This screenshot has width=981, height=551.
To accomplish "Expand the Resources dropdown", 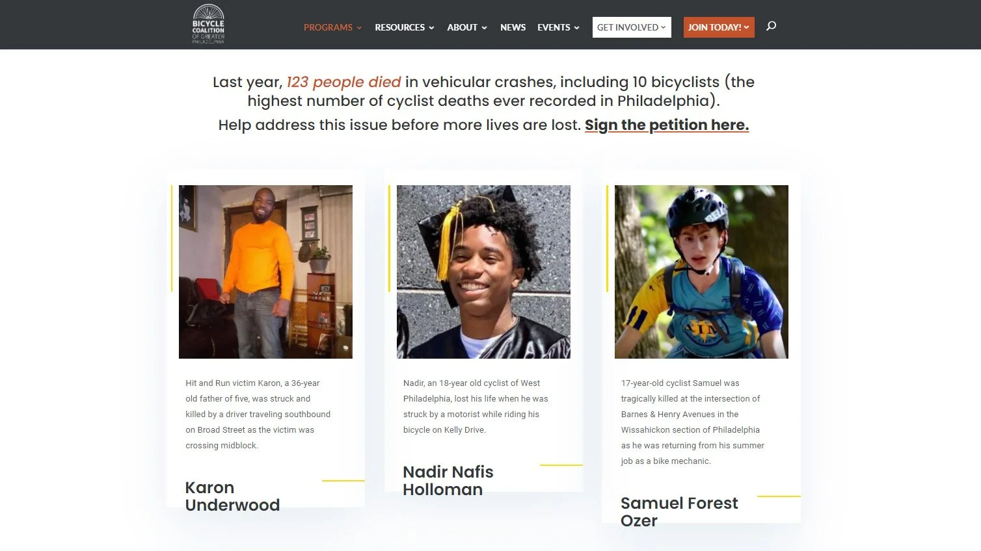I will [404, 27].
